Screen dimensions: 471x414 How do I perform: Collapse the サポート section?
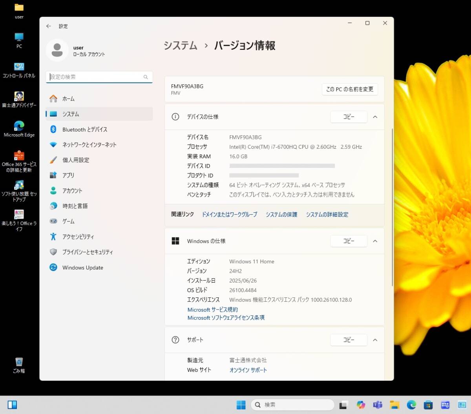coord(375,340)
